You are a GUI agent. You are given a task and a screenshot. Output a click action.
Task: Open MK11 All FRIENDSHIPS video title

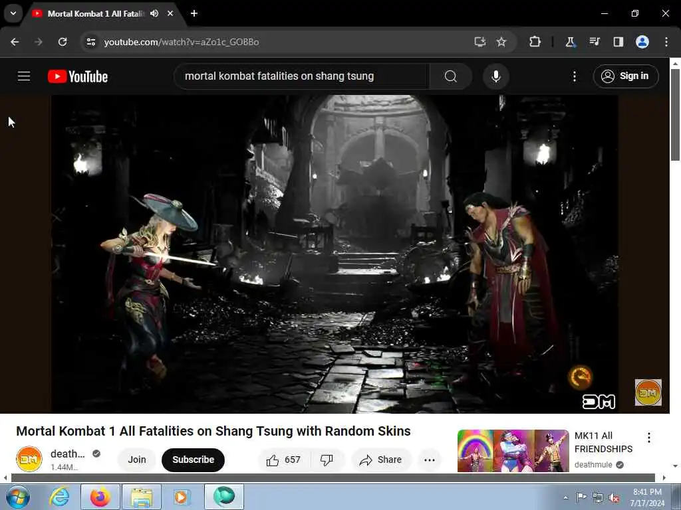pyautogui.click(x=603, y=442)
